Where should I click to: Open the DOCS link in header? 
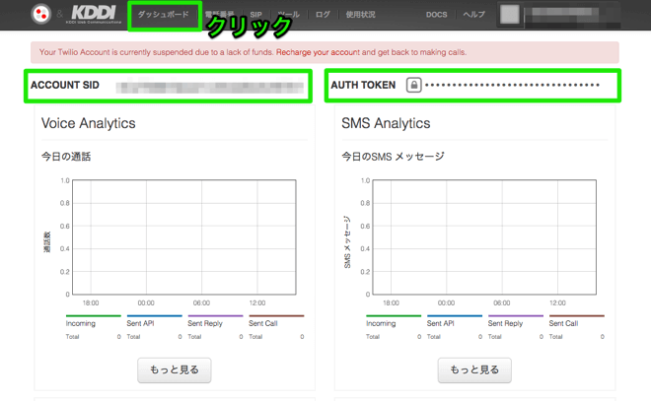(x=436, y=15)
